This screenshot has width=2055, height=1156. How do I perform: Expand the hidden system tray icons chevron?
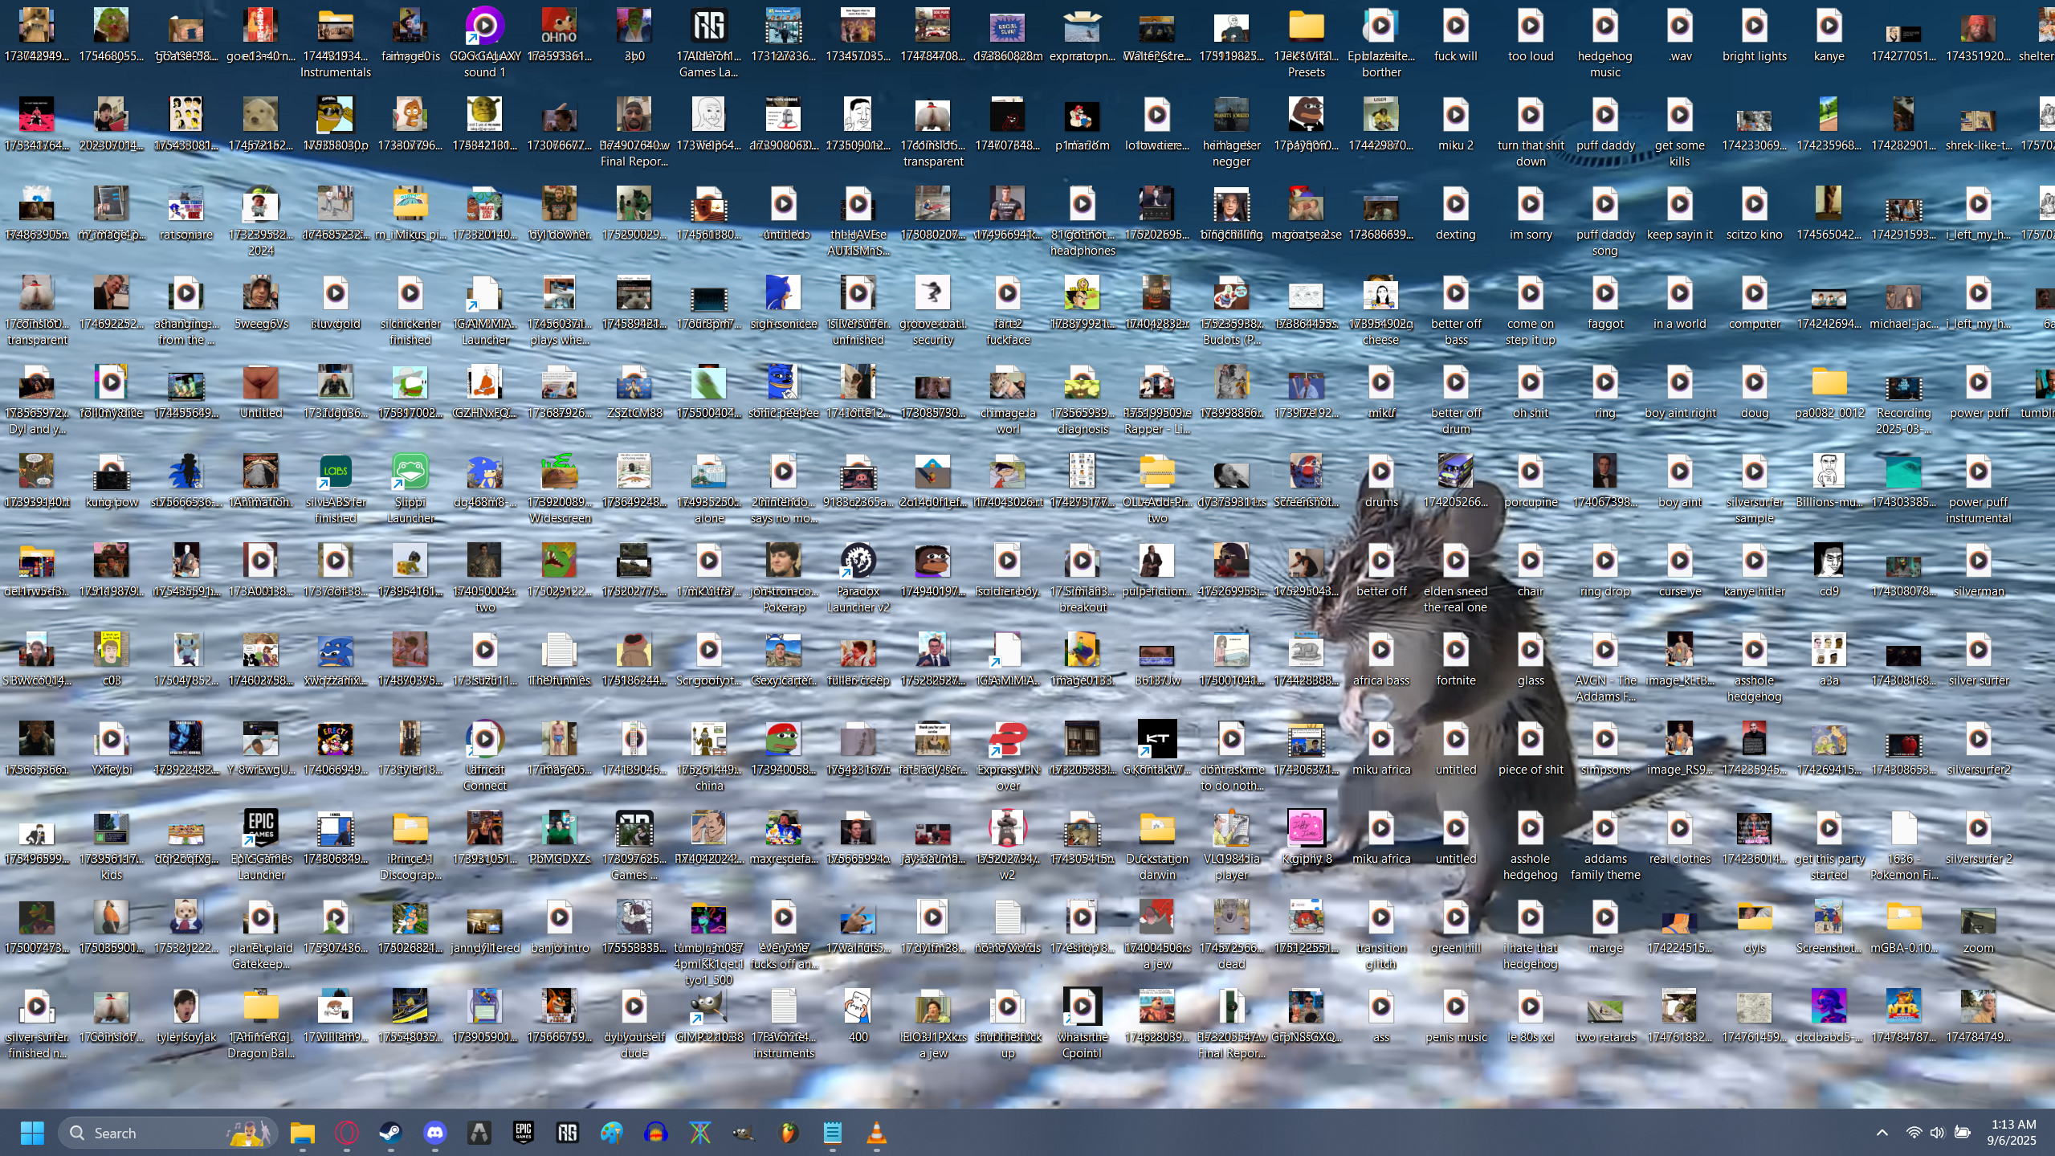click(x=1882, y=1133)
